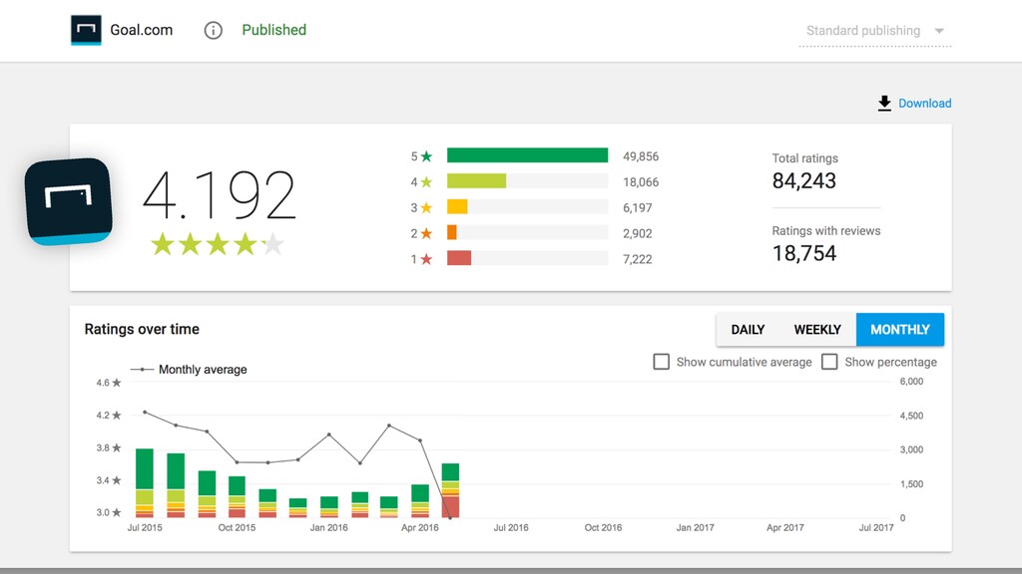Viewport: 1022px width, 574px height.
Task: Click the 3 star yellow icon
Action: 426,207
